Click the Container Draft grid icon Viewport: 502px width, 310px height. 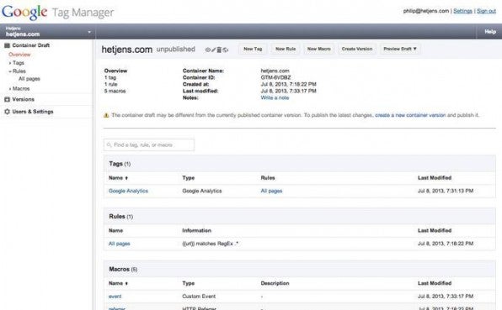click(7, 45)
